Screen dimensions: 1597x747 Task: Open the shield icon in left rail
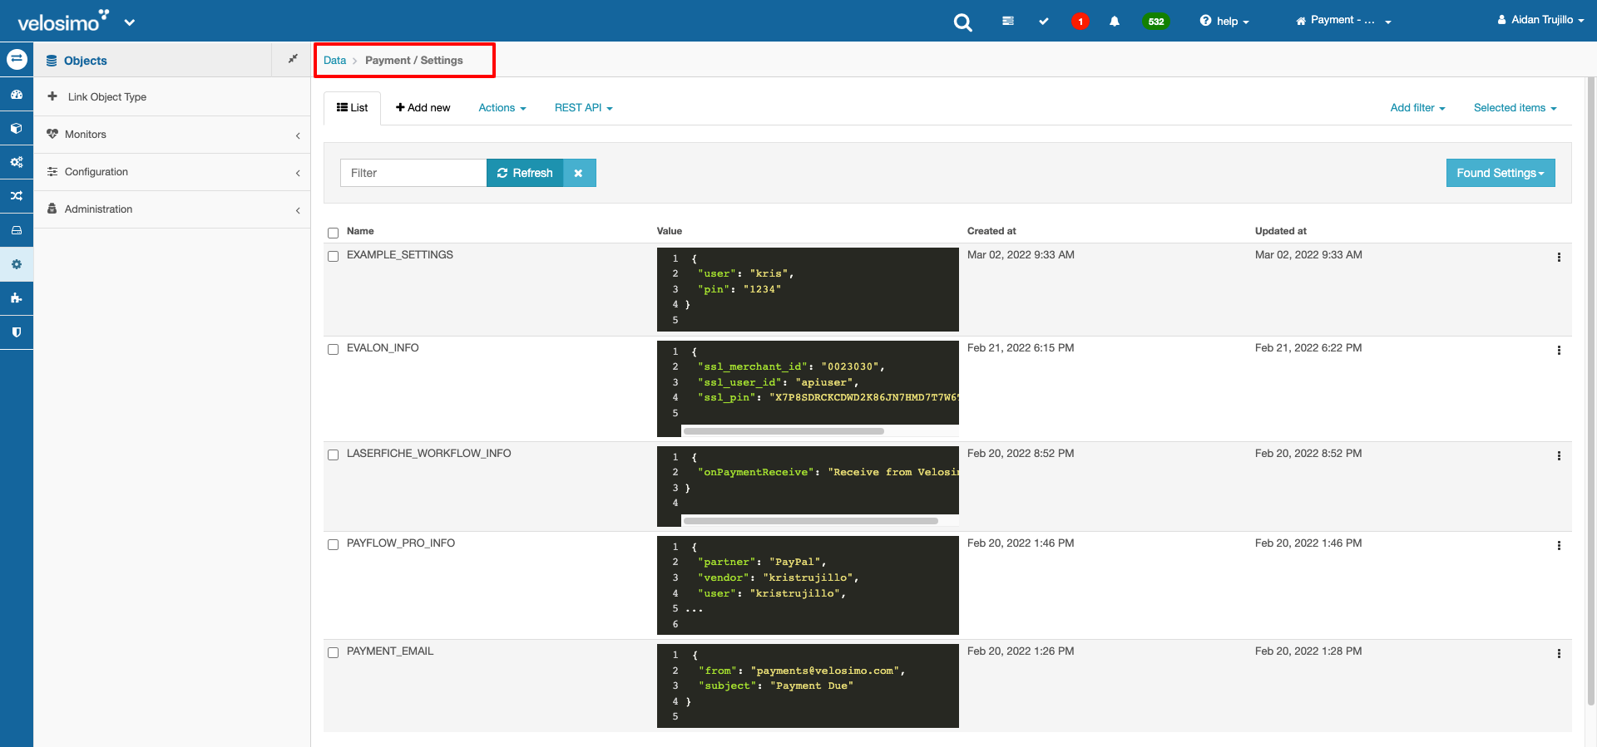coord(17,332)
